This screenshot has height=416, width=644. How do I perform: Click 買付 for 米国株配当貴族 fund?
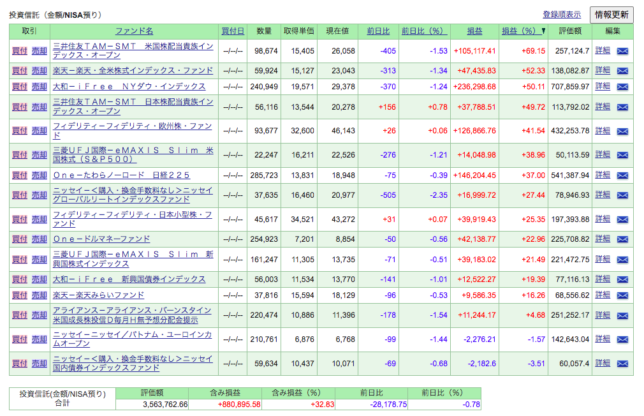(19, 50)
